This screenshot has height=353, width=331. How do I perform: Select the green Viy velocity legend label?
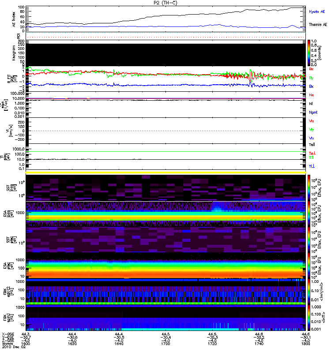pyautogui.click(x=312, y=130)
